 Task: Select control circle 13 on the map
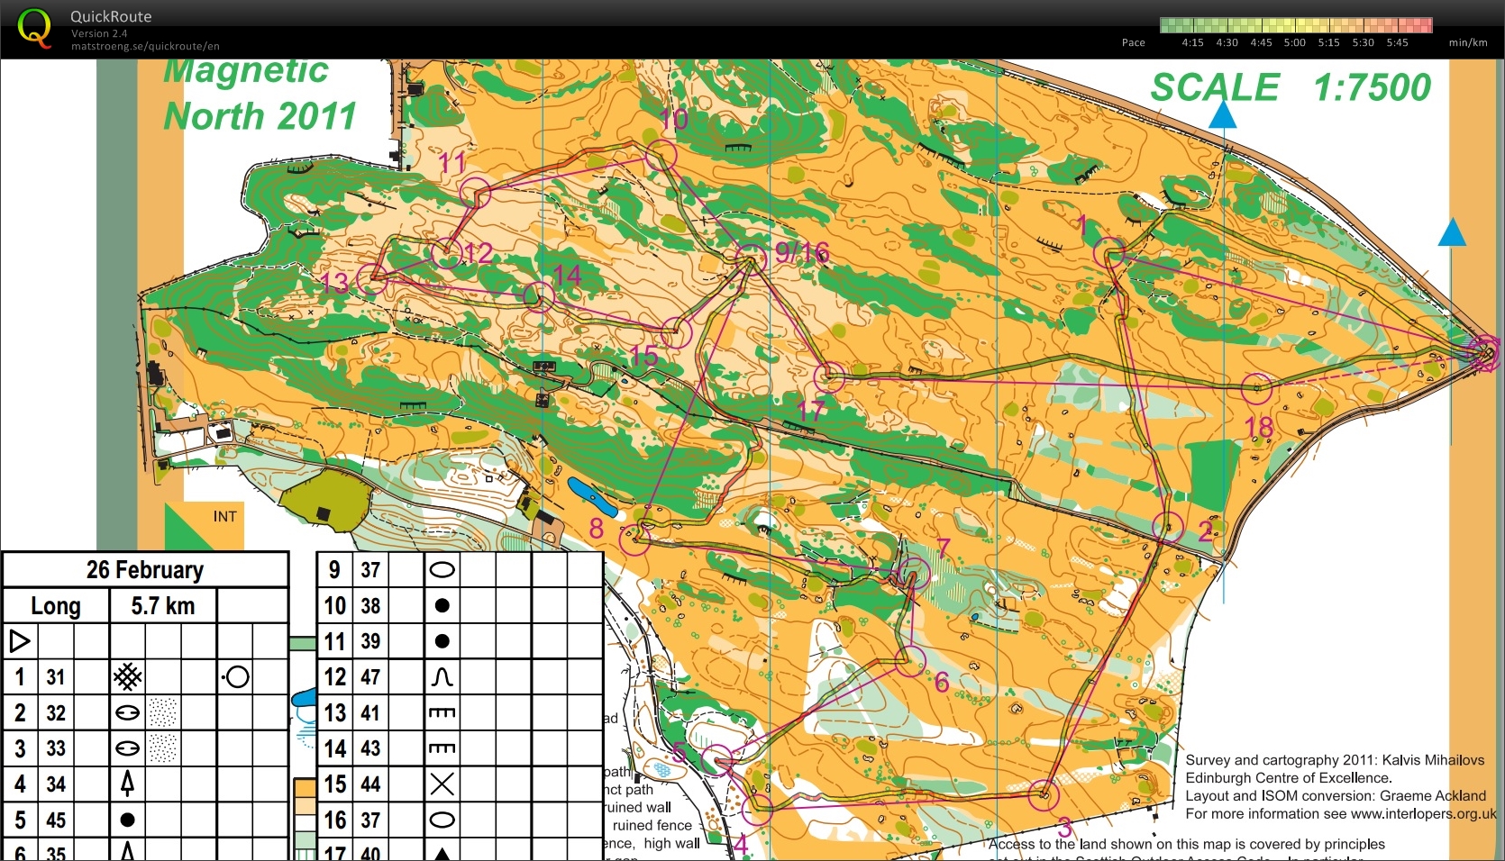(371, 280)
